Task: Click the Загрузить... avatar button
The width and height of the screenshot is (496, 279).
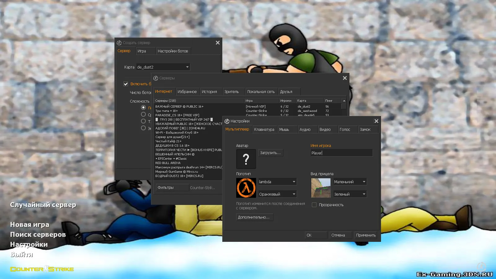Action: (270, 153)
